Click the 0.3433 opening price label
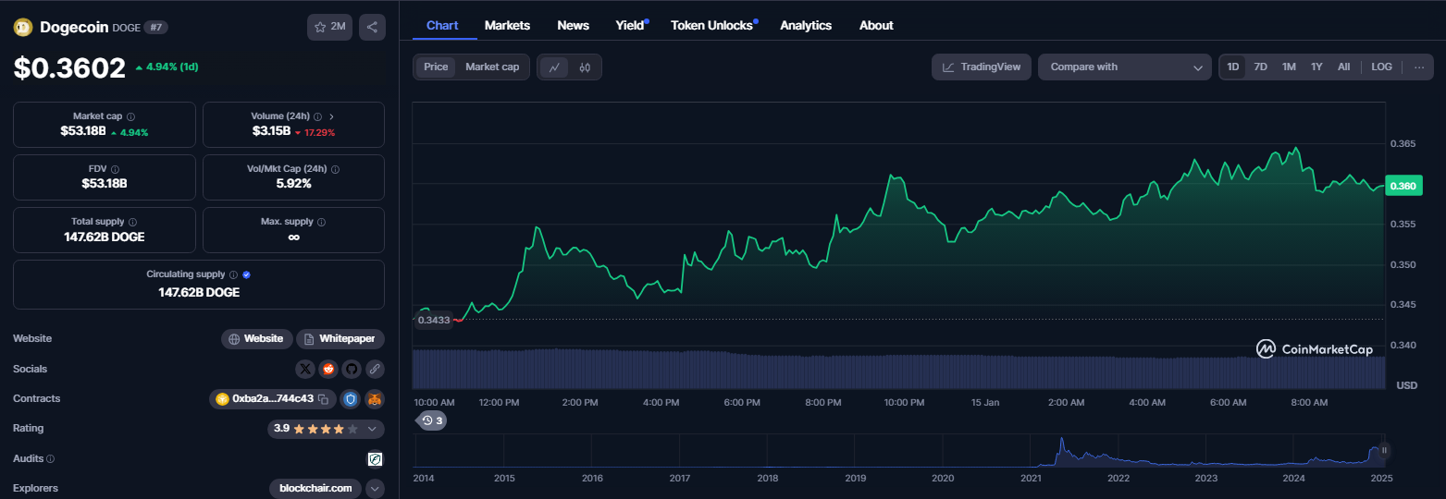This screenshot has height=499, width=1446. click(x=434, y=320)
